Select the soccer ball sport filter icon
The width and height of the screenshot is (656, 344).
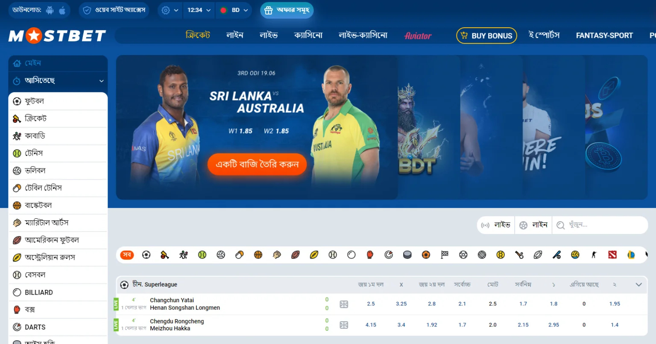tap(146, 255)
